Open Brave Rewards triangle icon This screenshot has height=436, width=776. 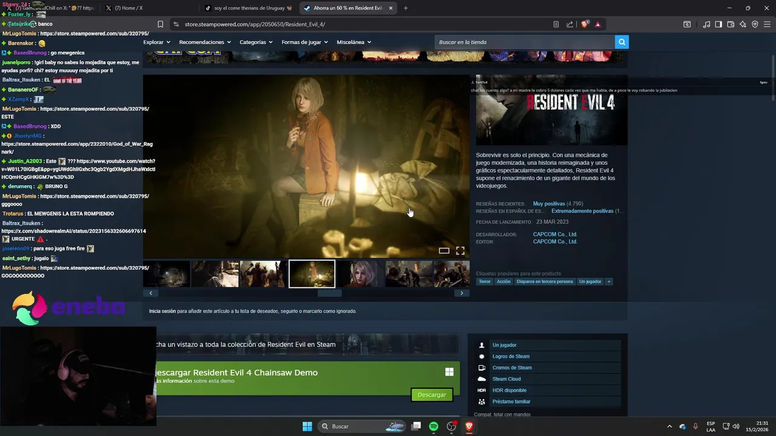tap(598, 24)
